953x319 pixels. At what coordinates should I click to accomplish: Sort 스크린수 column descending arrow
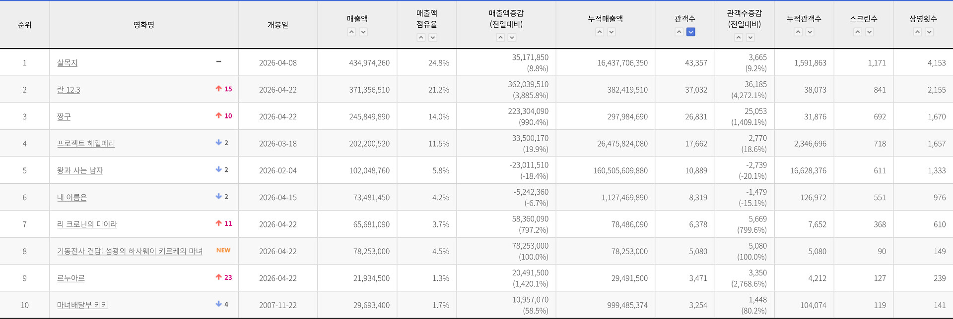870,32
